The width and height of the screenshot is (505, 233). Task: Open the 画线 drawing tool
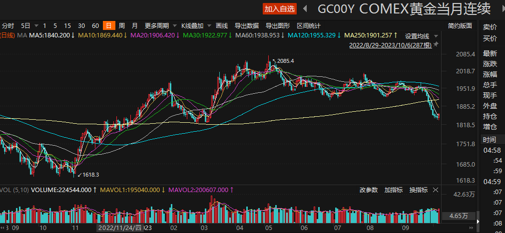[x=222, y=25]
